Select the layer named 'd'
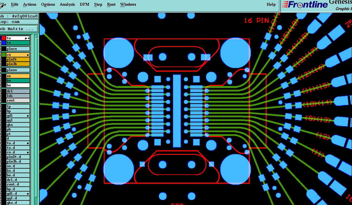The width and height of the screenshot is (352, 205). click(x=18, y=138)
